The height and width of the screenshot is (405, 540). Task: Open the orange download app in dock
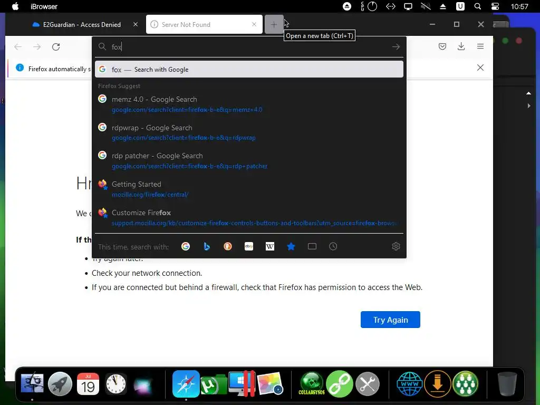(437, 383)
